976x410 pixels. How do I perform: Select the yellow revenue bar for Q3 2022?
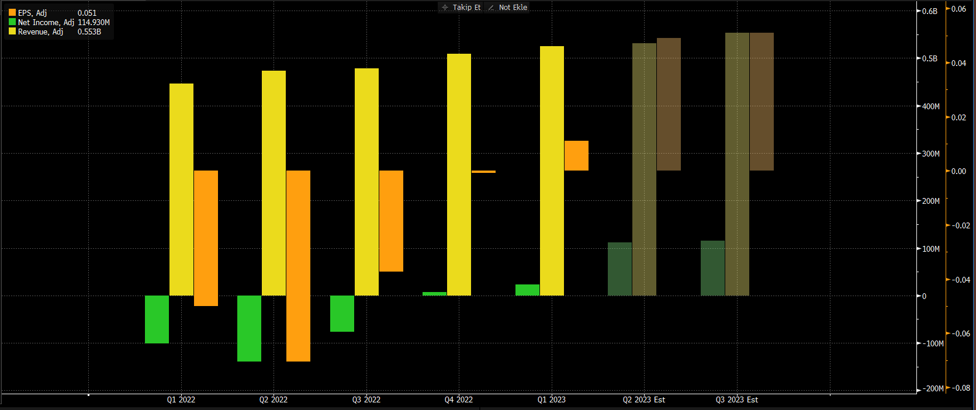tap(366, 182)
